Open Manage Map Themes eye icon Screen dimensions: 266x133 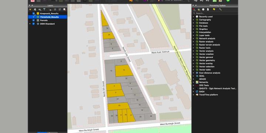coord(40,10)
